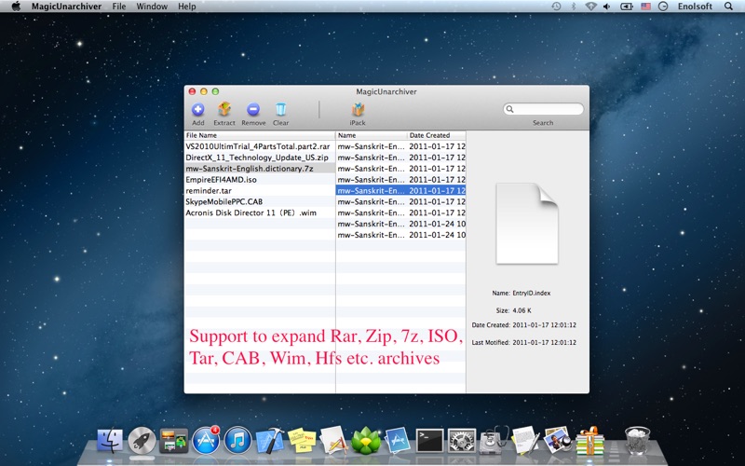Click the 4.06 K size value
745x466 pixels.
click(x=521, y=310)
